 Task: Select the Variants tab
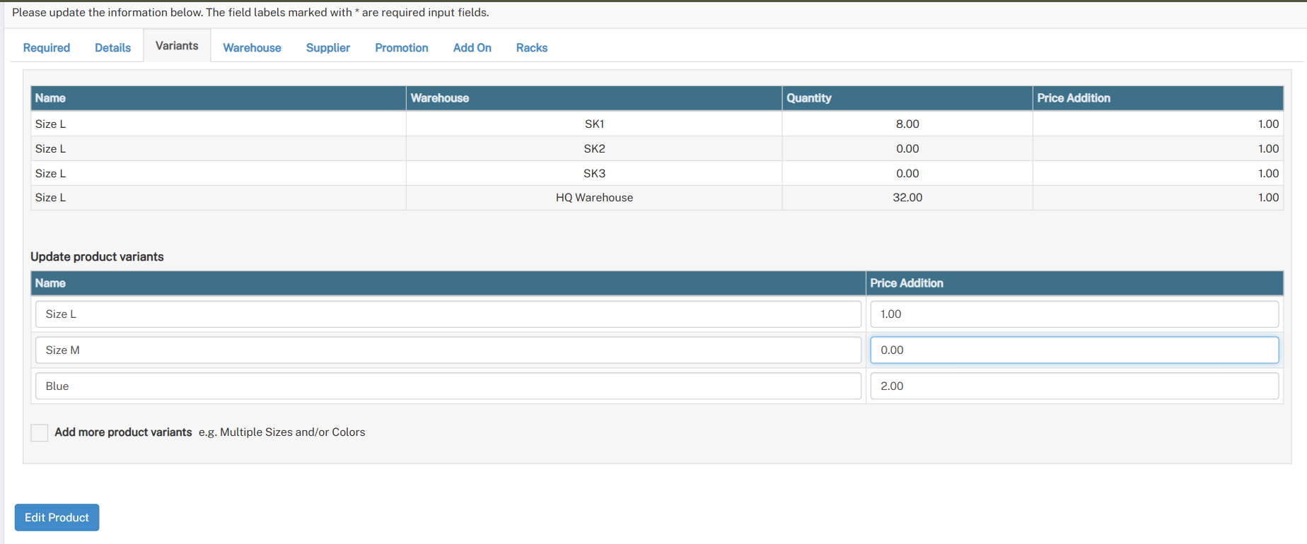[x=177, y=46]
